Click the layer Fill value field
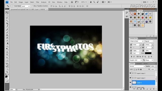This screenshot has width=162, height=91. 153,69
